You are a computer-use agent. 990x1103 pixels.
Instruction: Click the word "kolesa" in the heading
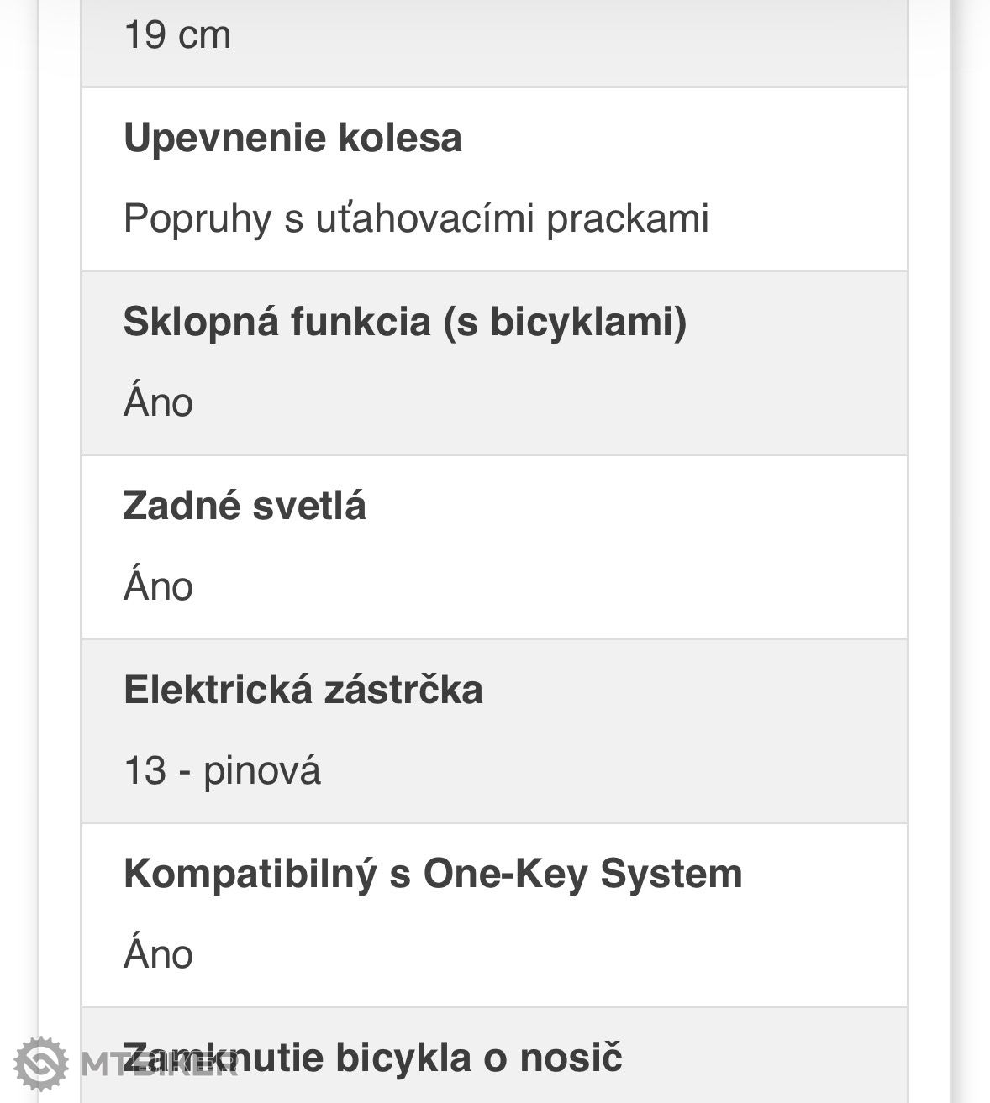pos(400,138)
